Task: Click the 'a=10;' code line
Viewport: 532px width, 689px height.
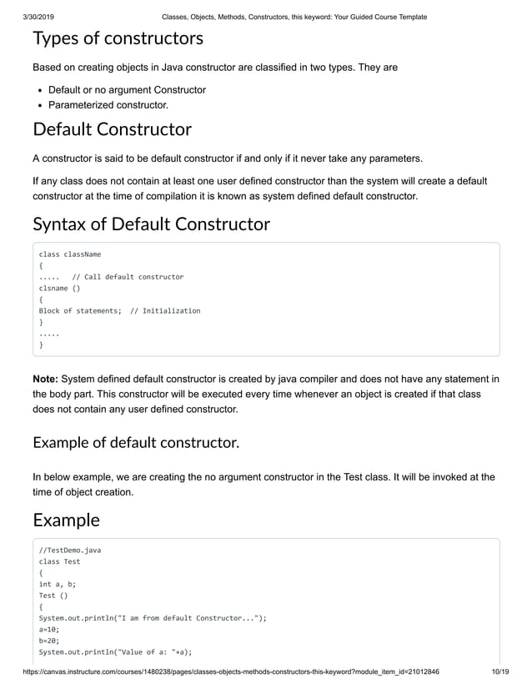Action: 49,629
